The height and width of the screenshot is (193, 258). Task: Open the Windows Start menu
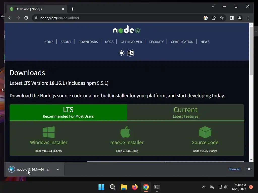tap(101, 187)
